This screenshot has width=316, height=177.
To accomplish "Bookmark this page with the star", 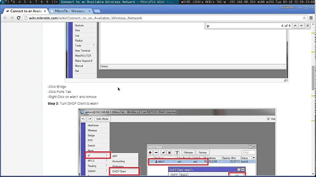I will 304,18.
